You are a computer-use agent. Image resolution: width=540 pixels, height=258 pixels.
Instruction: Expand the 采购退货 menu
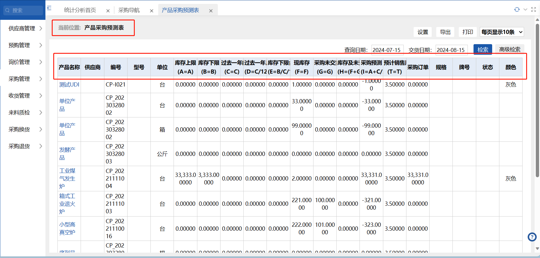click(x=23, y=146)
